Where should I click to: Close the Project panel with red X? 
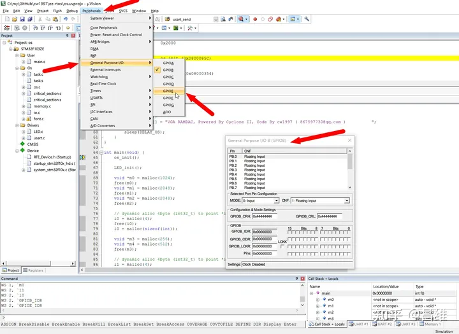pos(73,36)
